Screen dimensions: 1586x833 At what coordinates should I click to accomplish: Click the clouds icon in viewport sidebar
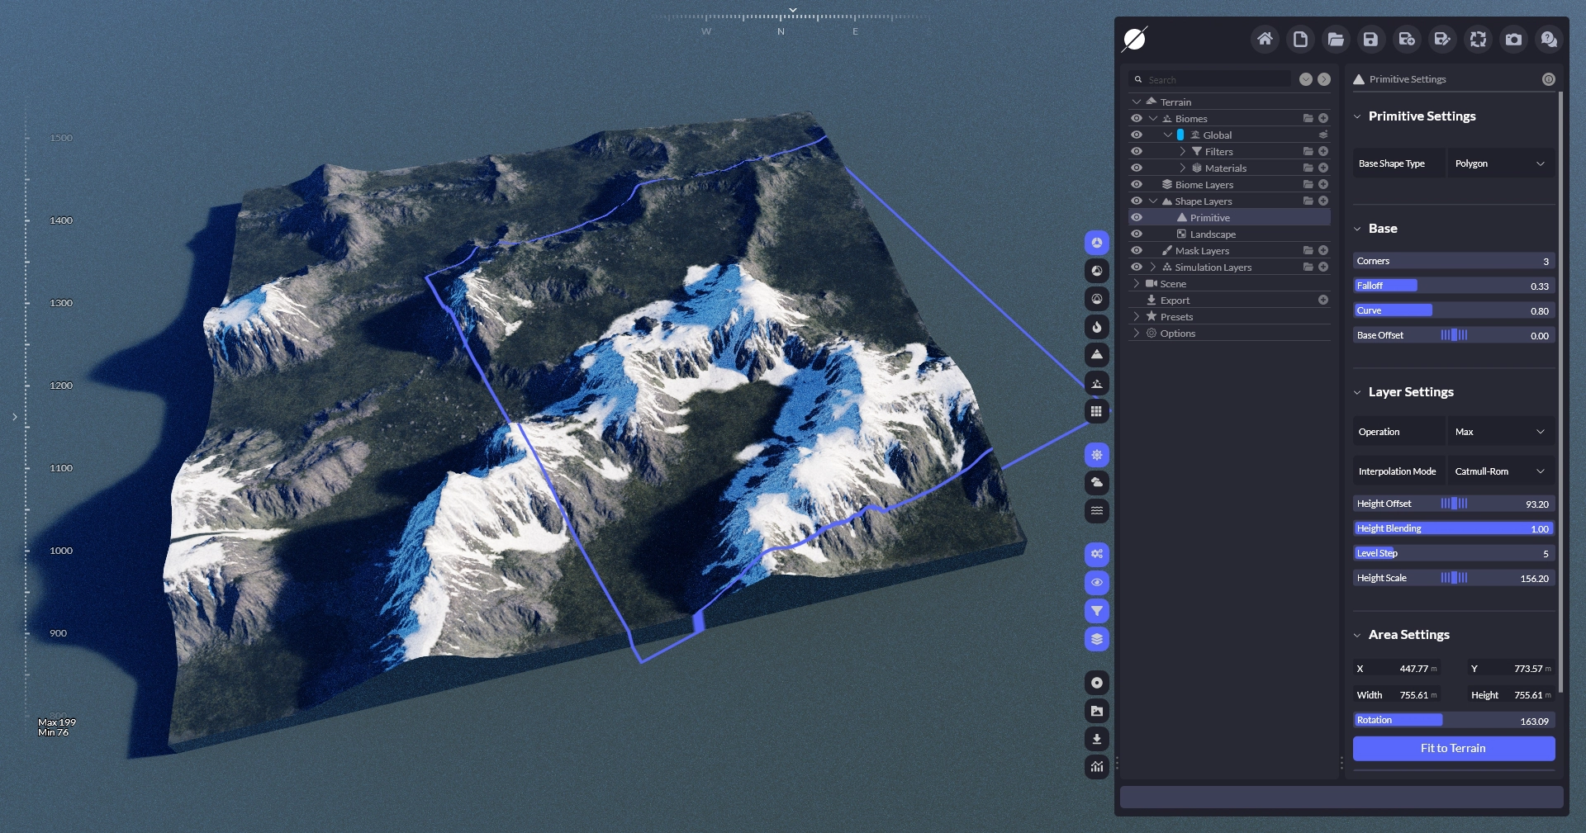click(x=1096, y=483)
